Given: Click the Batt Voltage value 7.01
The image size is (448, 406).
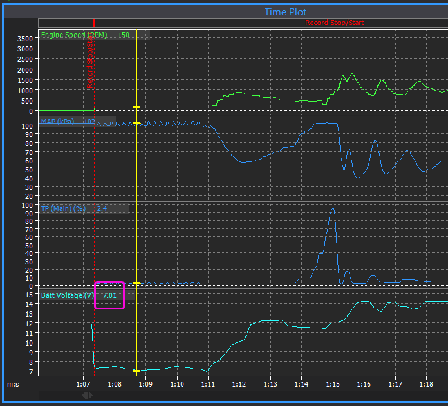Looking at the screenshot, I should pos(109,295).
